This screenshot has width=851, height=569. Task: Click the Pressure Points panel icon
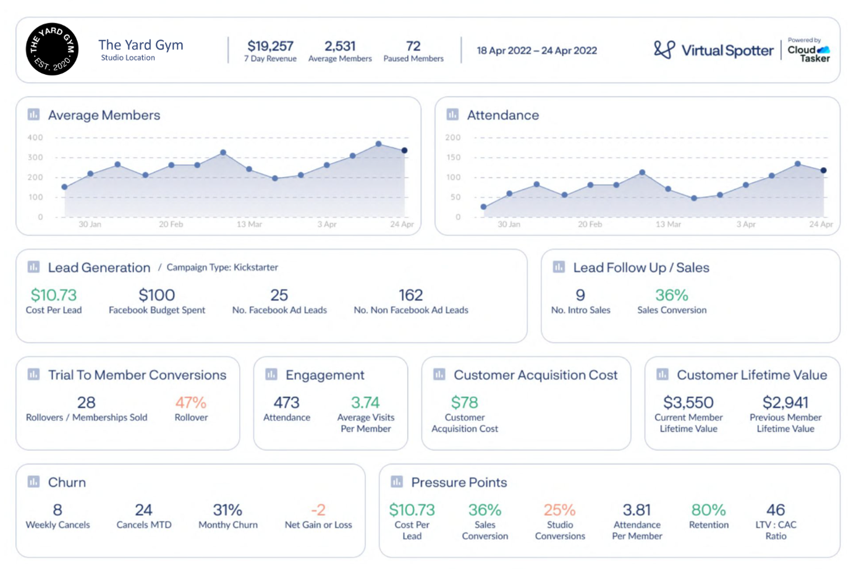(x=397, y=482)
